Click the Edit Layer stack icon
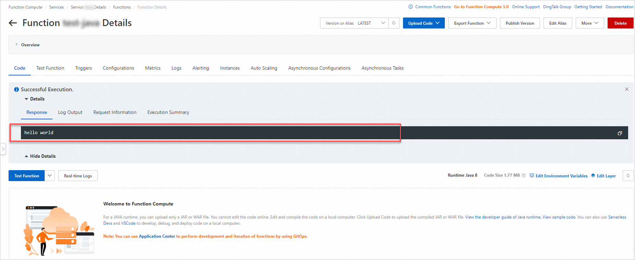Image resolution: width=635 pixels, height=260 pixels. pos(593,176)
